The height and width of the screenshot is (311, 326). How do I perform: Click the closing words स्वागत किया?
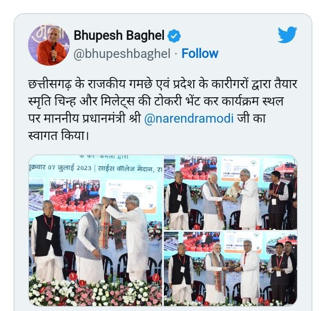click(x=58, y=136)
